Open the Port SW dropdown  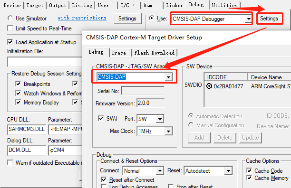160,119
